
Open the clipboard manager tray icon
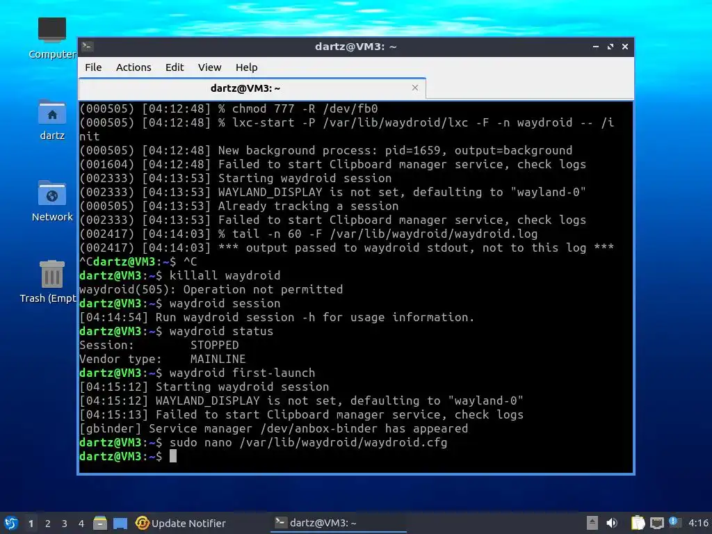pyautogui.click(x=638, y=523)
